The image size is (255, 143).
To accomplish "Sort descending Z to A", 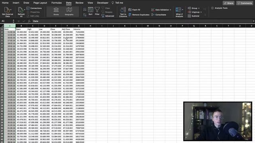I will (x=85, y=15).
